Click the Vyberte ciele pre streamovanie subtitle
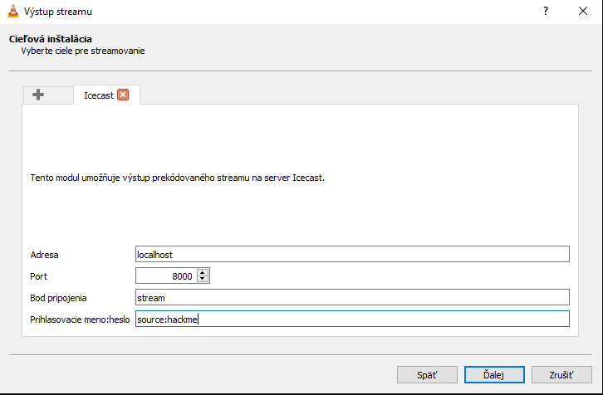This screenshot has height=395, width=603. tap(83, 51)
